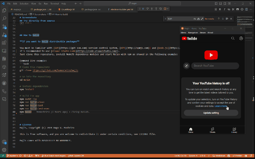The width and height of the screenshot is (255, 159).
Task: Open Run and Debug view
Action: [x=4, y=35]
